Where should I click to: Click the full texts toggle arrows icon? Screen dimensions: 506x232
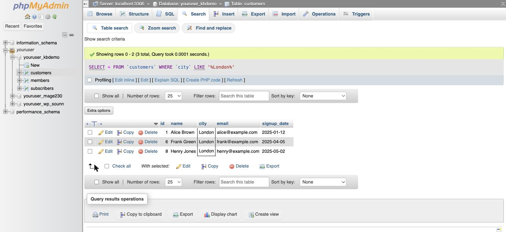(94, 124)
